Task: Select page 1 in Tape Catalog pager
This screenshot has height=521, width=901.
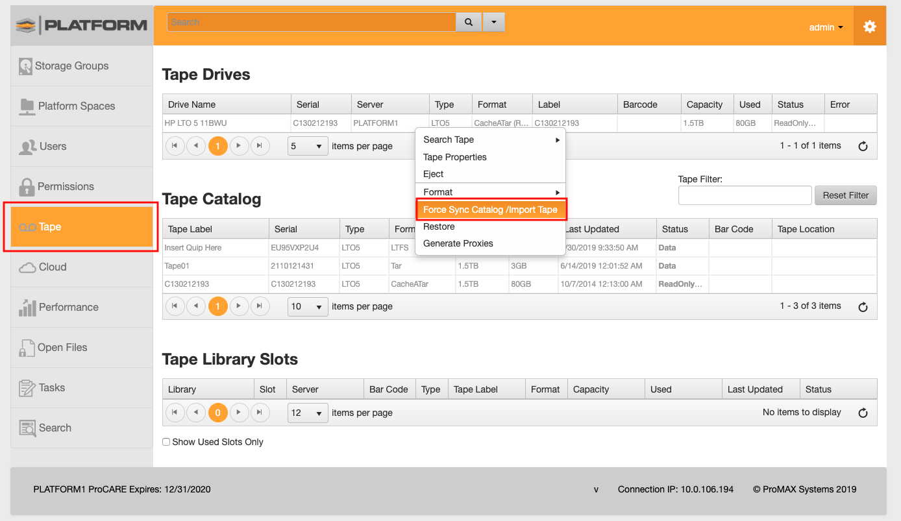Action: pos(218,306)
